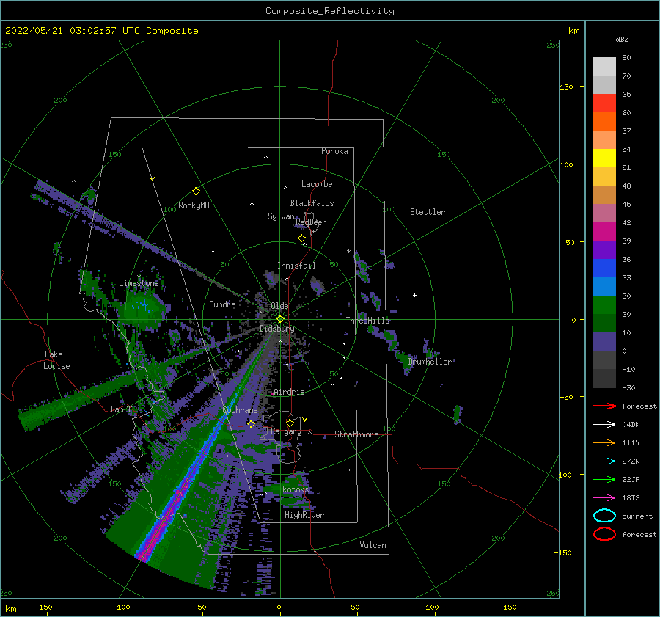Click the RedDeer city label

pos(311,222)
